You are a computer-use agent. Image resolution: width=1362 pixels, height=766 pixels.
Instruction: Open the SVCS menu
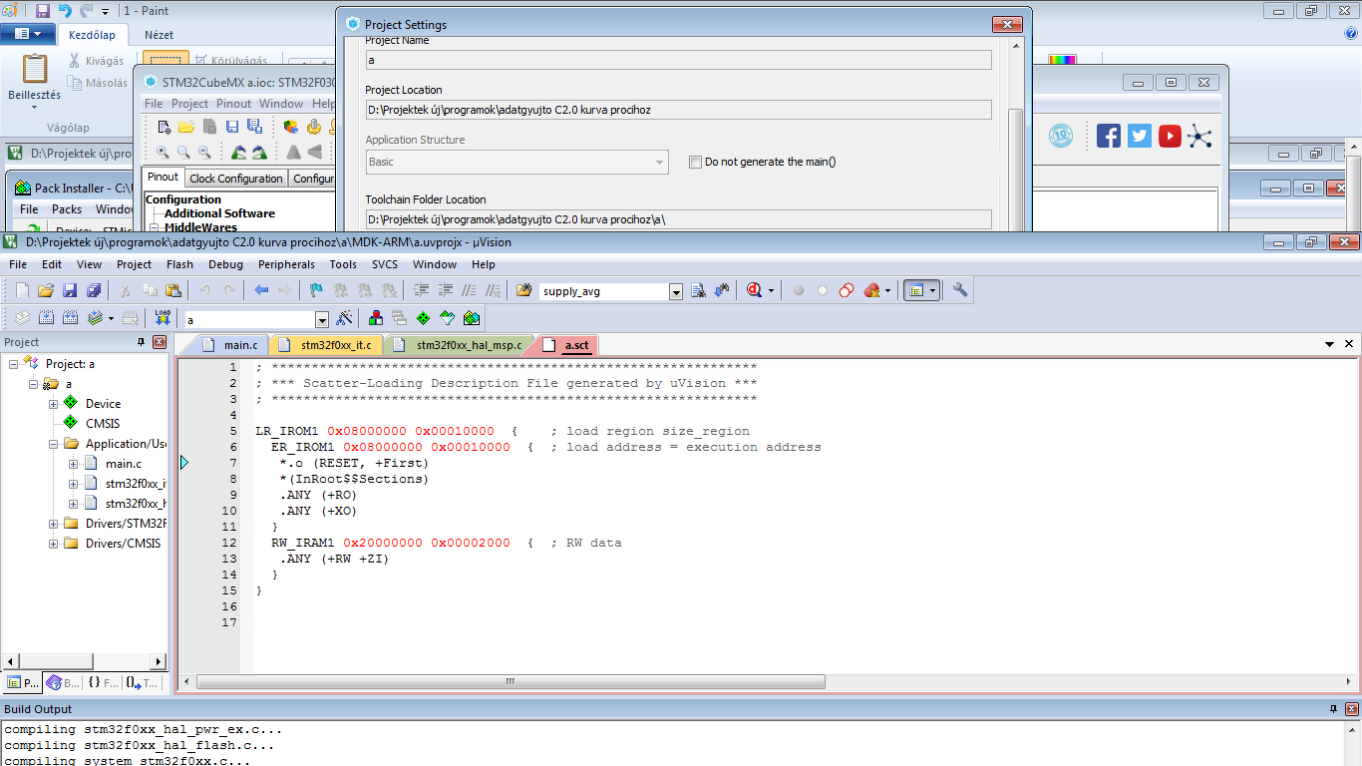coord(385,264)
